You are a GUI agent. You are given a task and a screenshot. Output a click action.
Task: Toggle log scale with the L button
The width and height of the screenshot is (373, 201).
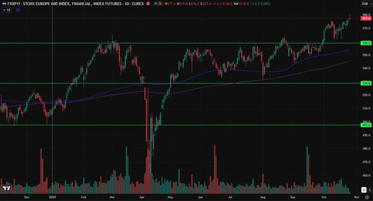point(370,190)
